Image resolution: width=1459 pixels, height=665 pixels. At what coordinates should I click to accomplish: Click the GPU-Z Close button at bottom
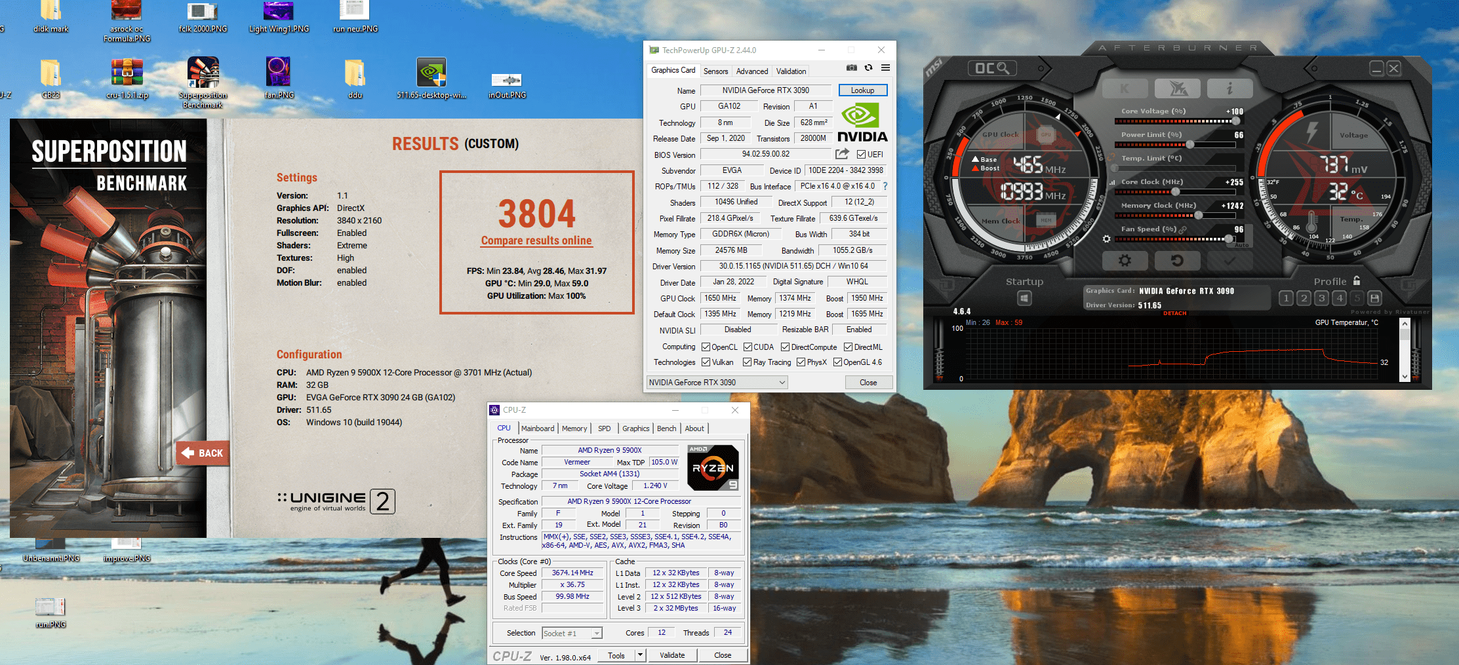(x=868, y=383)
